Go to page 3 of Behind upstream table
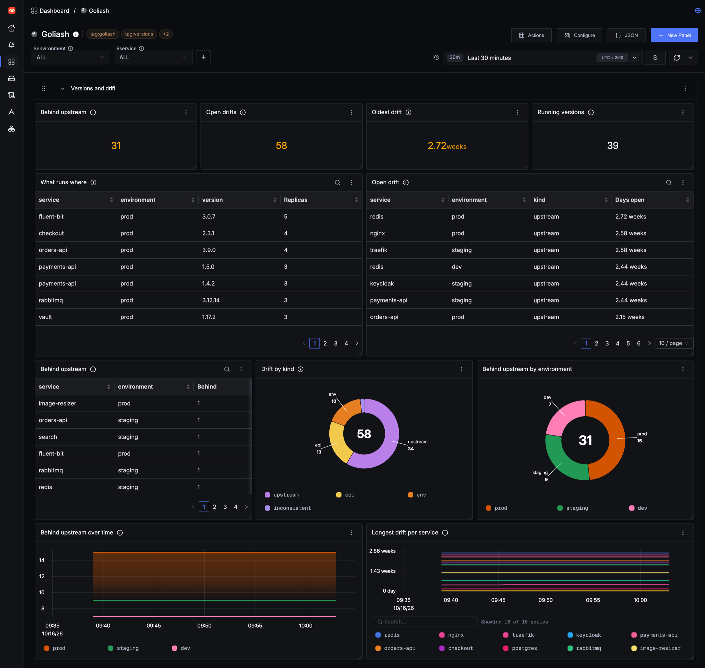The height and width of the screenshot is (668, 705). (x=225, y=507)
